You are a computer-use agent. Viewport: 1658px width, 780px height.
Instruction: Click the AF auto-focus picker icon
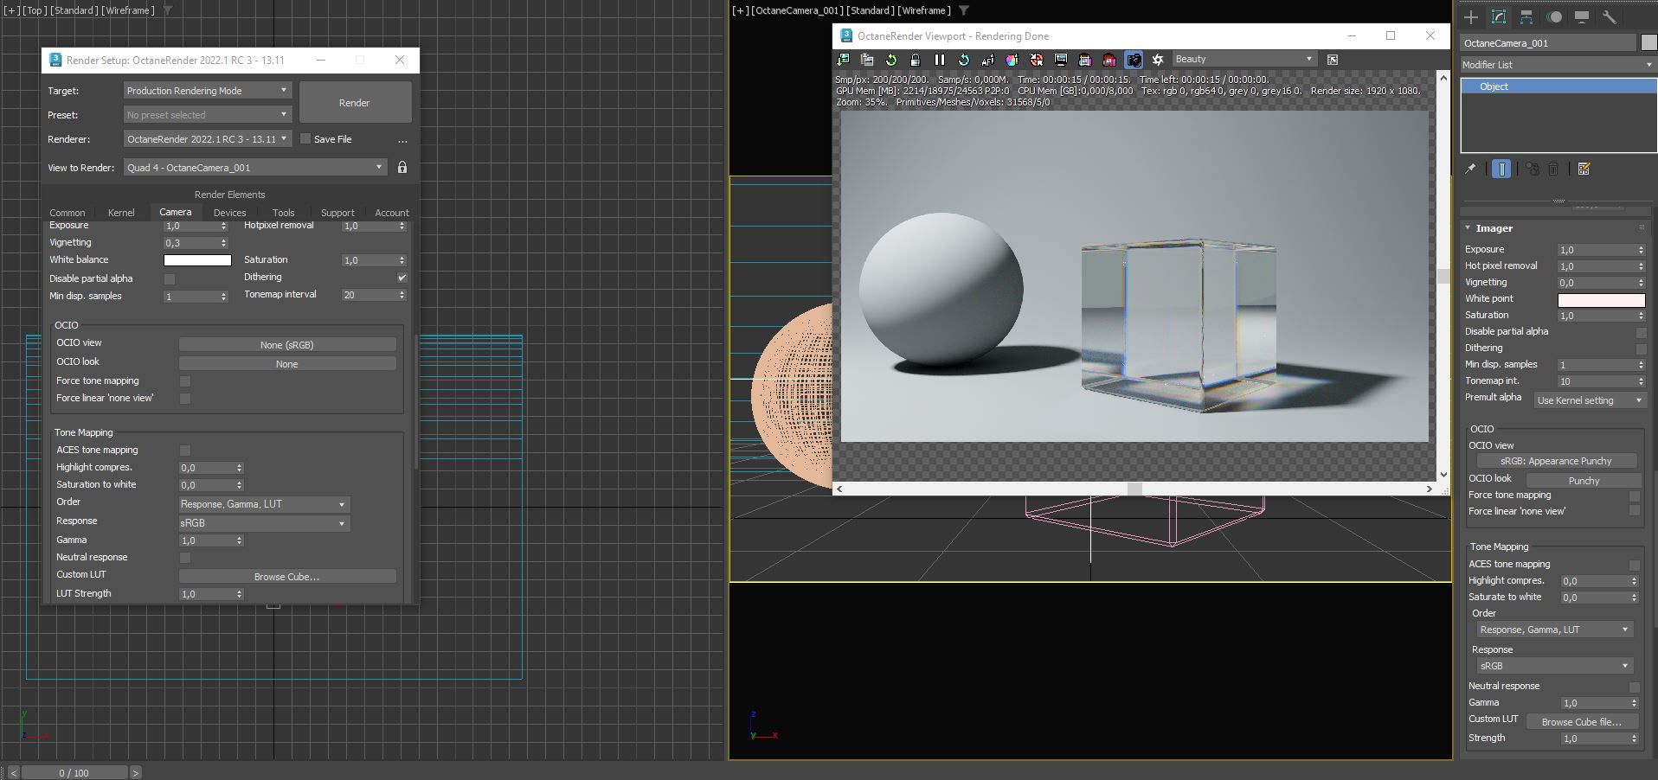(x=987, y=60)
